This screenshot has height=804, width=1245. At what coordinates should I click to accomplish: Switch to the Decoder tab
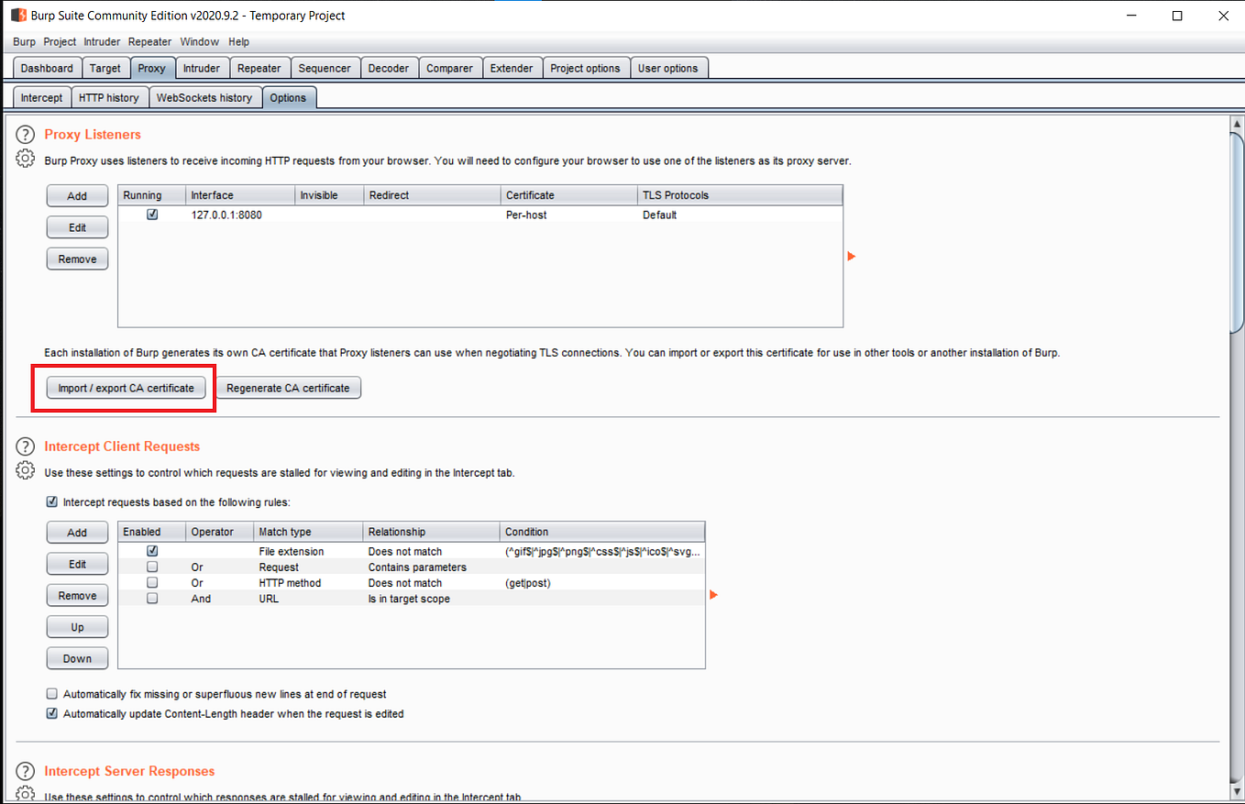click(389, 69)
